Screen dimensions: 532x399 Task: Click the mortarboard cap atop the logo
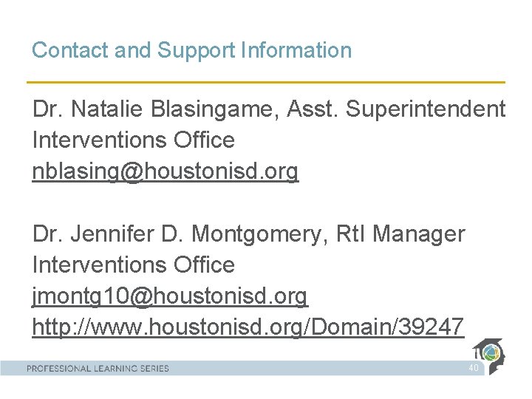click(488, 344)
